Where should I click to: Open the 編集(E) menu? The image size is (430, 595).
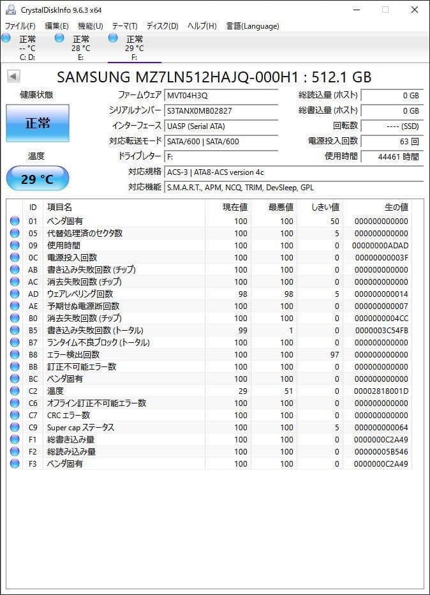tap(57, 26)
